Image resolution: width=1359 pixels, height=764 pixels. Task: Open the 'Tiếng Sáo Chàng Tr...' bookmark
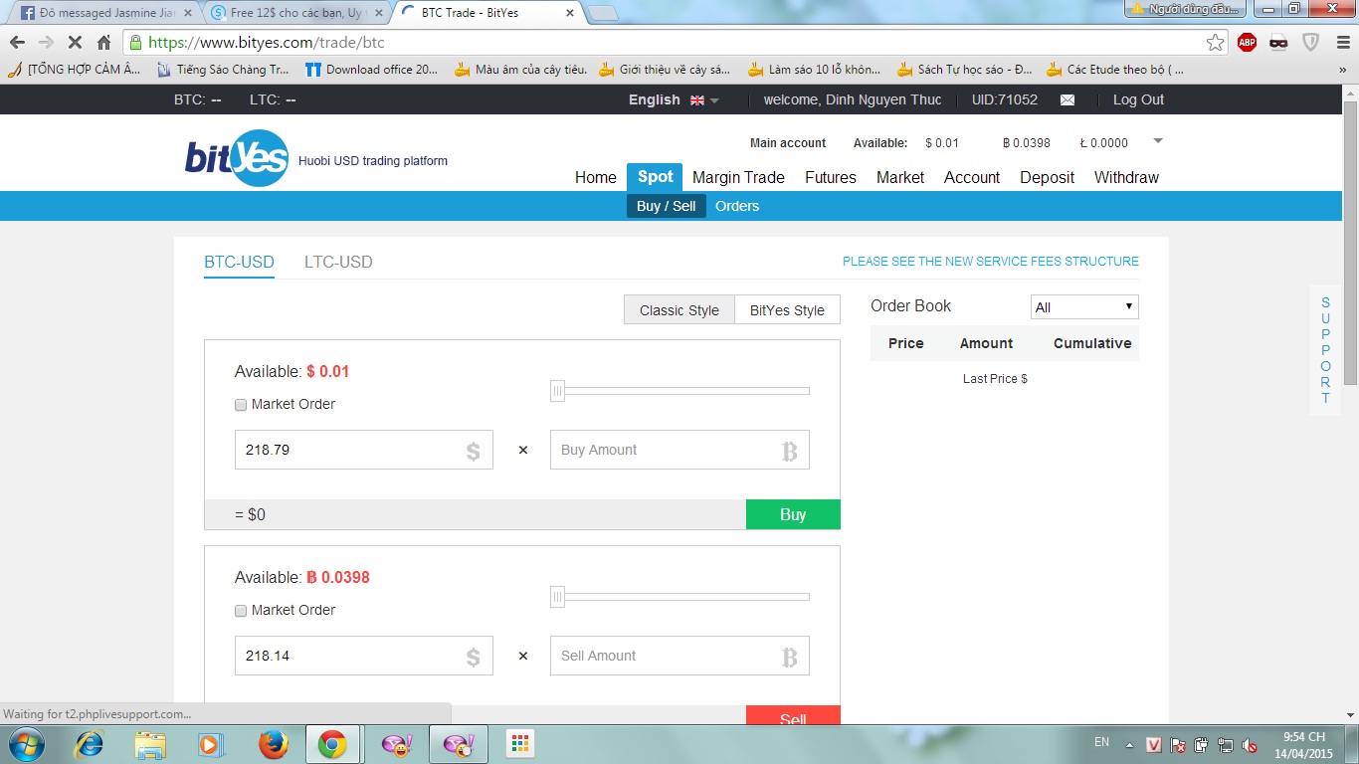(x=223, y=70)
